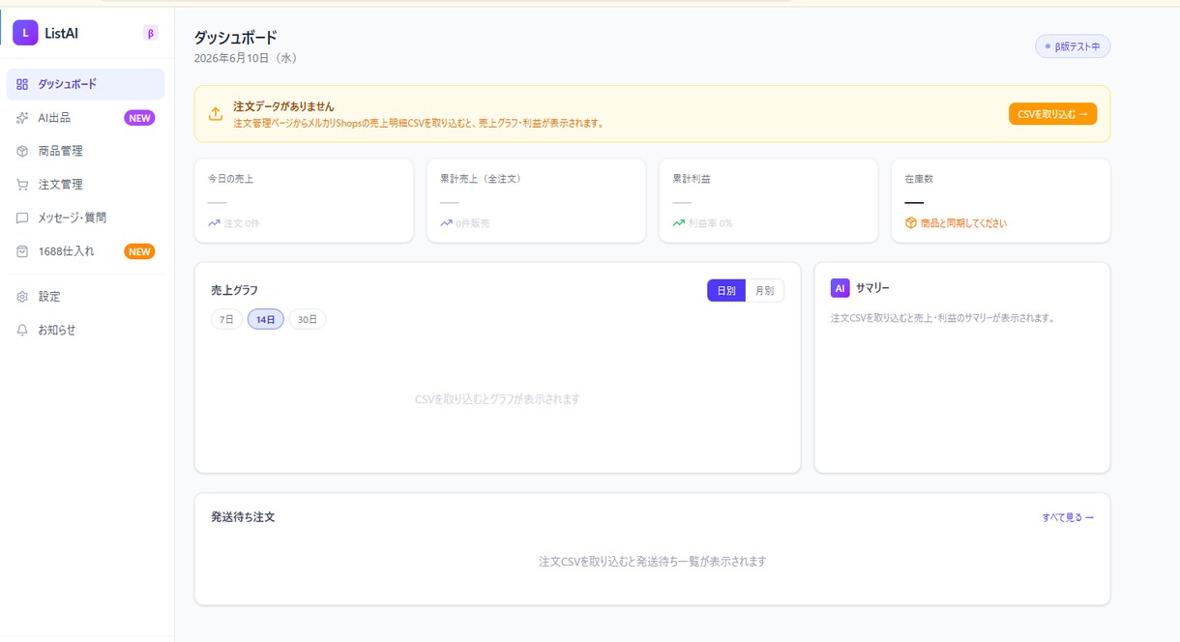
Task: Click the お知らせ bell icon
Action: (x=22, y=330)
